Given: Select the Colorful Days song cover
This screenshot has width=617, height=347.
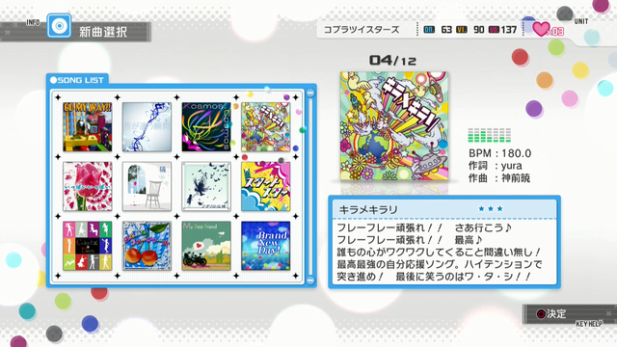Looking at the screenshot, I should point(88,246).
